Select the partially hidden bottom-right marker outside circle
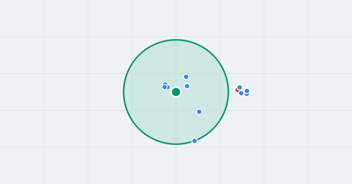 (247, 95)
